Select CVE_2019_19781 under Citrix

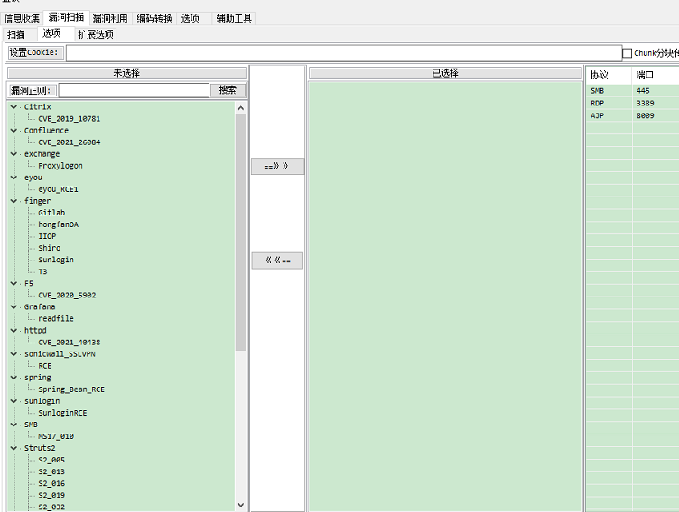point(70,119)
